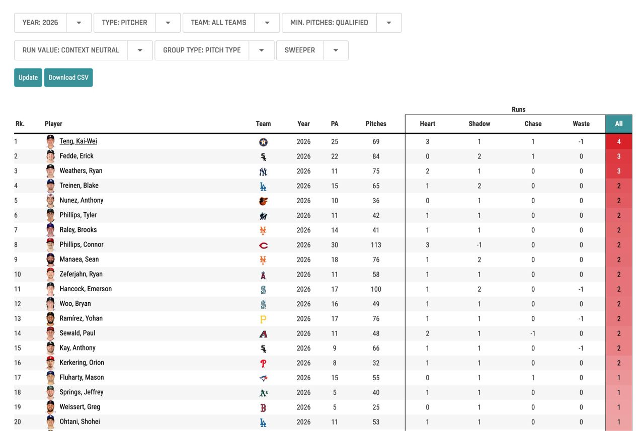Sort table by the All column header

pyautogui.click(x=618, y=124)
